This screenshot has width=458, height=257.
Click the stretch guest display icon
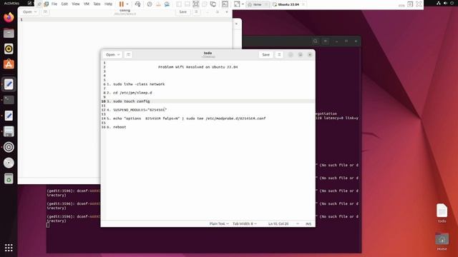[x=237, y=4]
